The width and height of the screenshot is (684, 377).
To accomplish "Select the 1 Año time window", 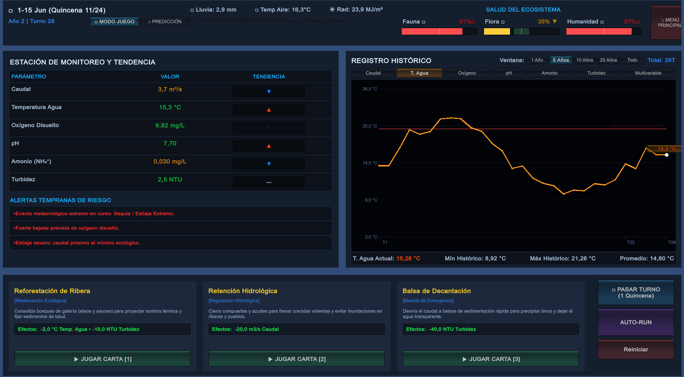I will [537, 60].
